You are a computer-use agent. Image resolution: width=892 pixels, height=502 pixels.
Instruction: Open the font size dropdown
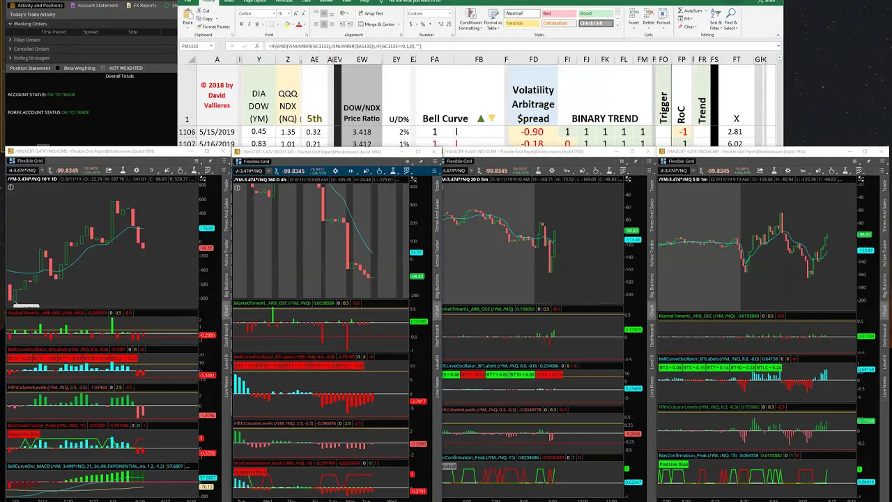pos(289,13)
